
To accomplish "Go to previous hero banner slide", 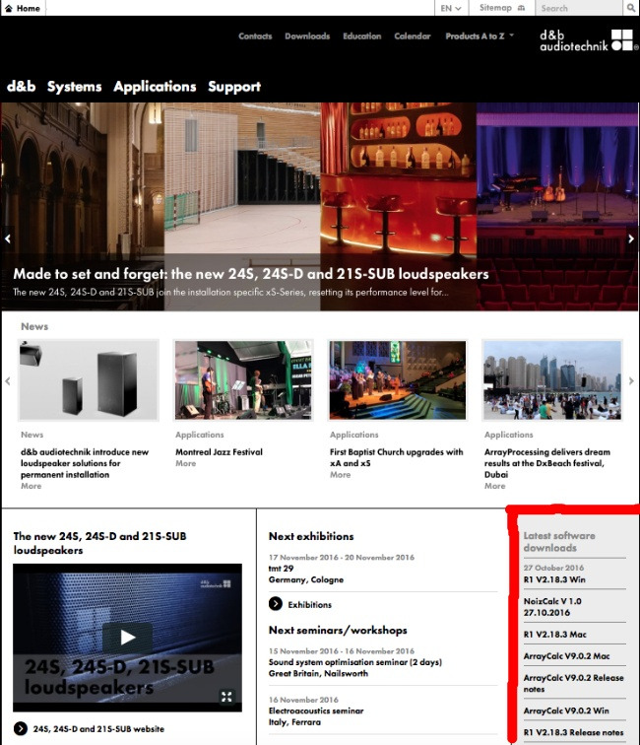I will click(8, 238).
